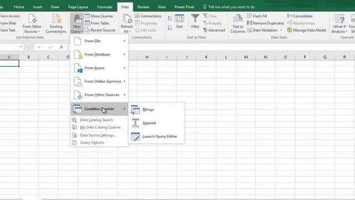Open the Review tab
The image size is (355, 200).
143,7
